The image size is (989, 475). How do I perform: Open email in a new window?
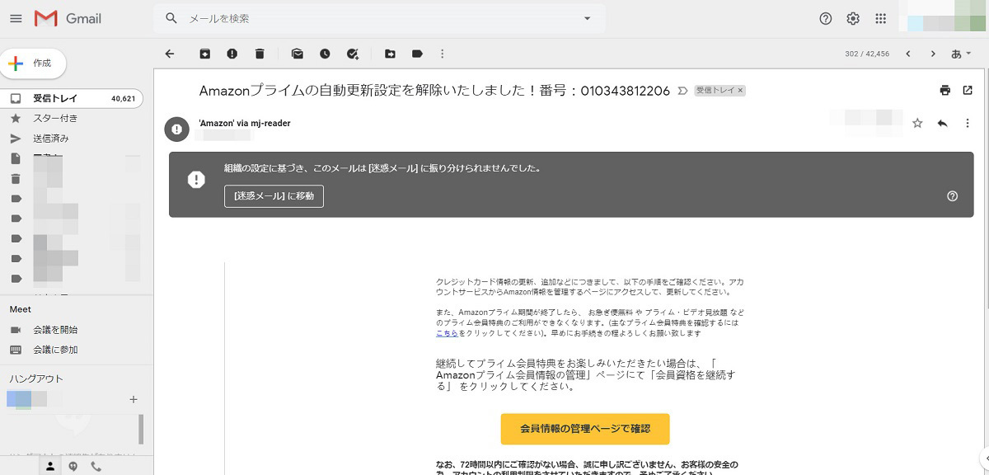[968, 90]
